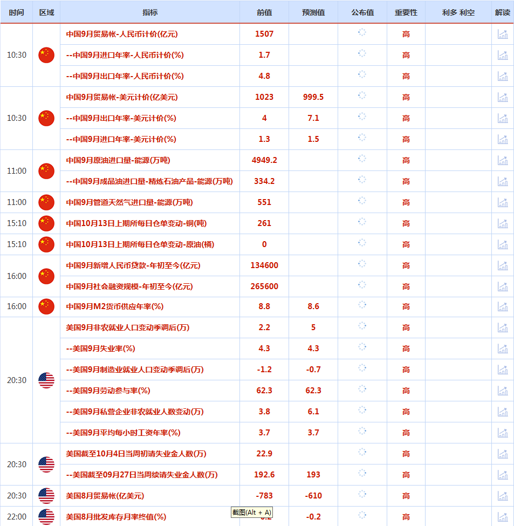Open analysis icon for 中国9月M2货币供应年率
Screen dimensions: 514x526
pyautogui.click(x=503, y=306)
